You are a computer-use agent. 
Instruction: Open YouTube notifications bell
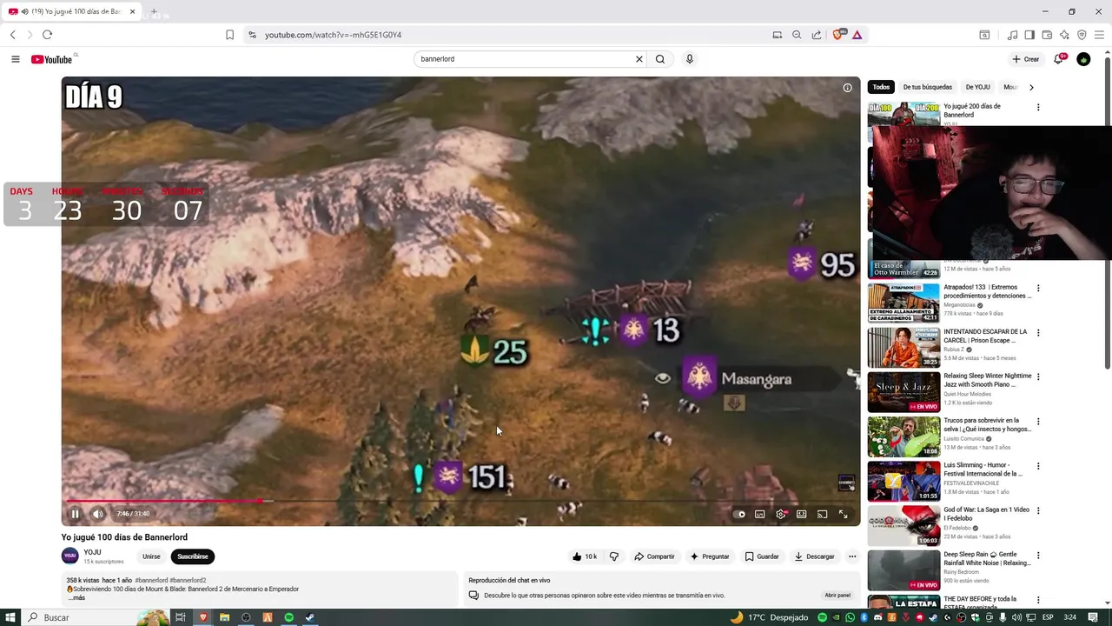(1058, 59)
